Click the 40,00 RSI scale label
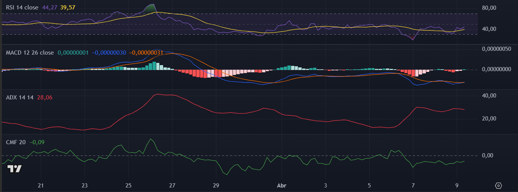 [x=489, y=29]
